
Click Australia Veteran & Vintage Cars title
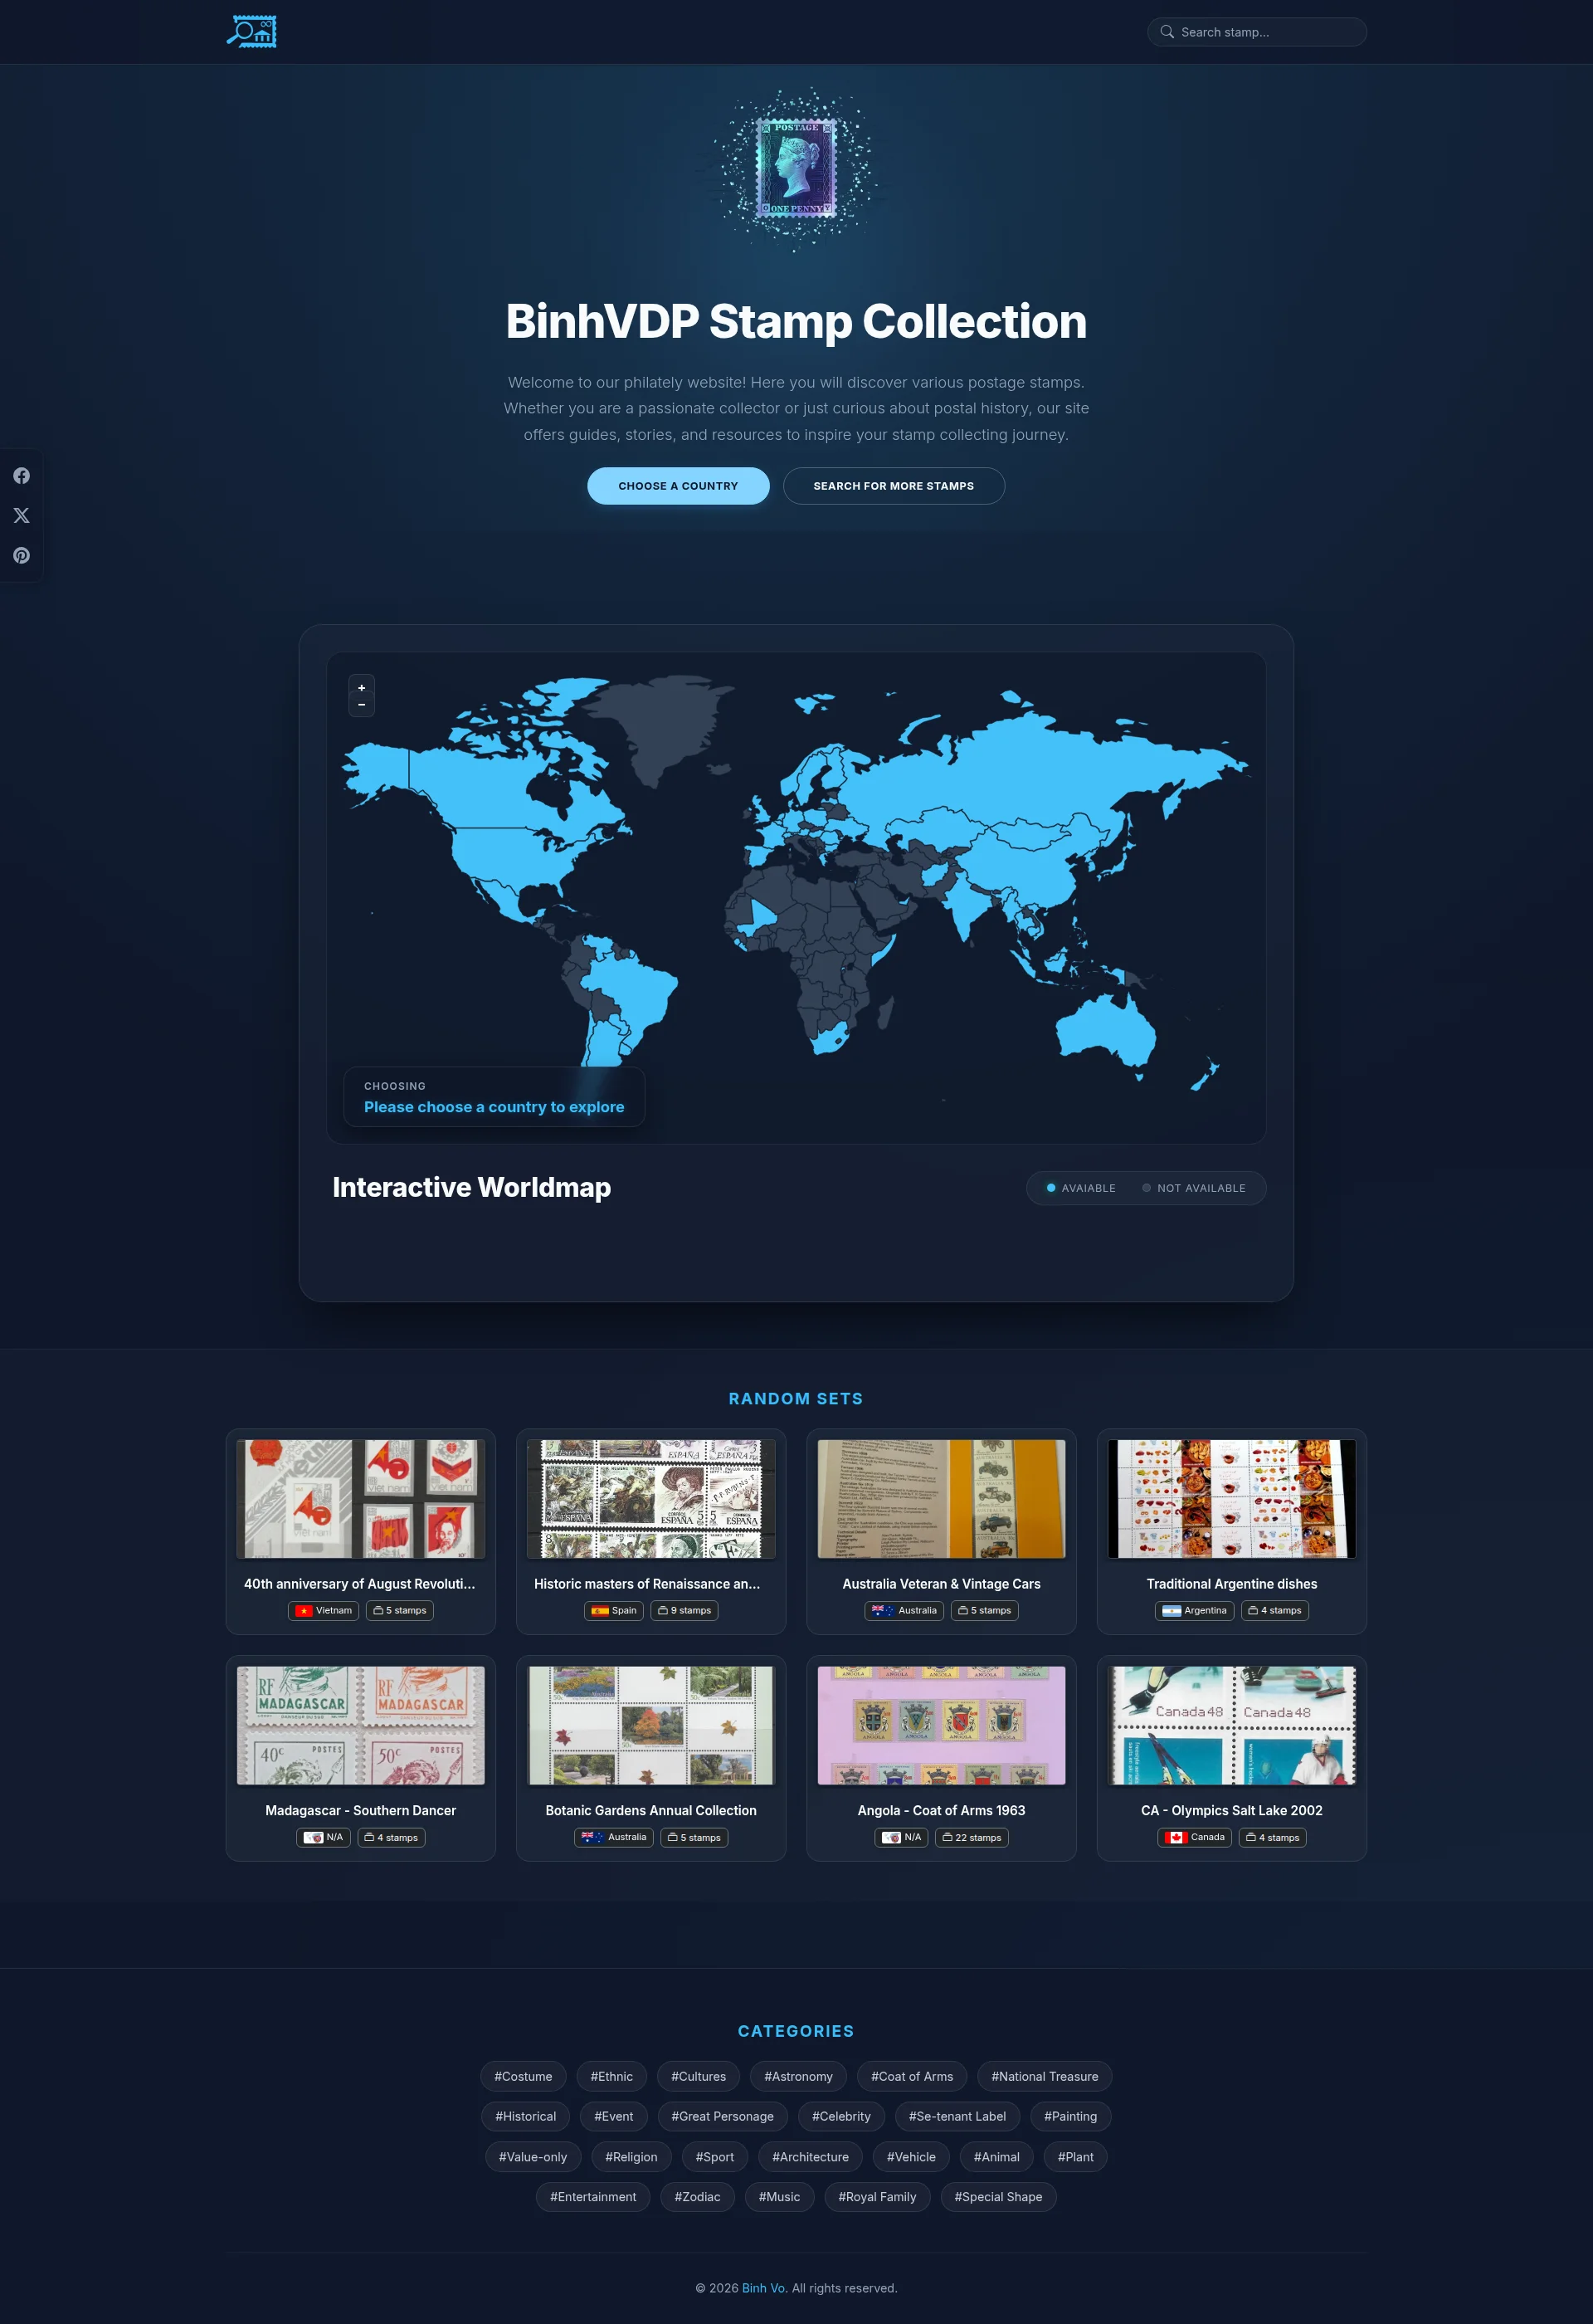942,1584
